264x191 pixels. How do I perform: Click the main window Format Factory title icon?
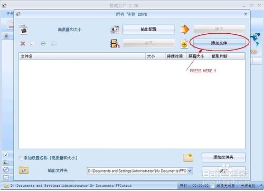tap(4, 6)
